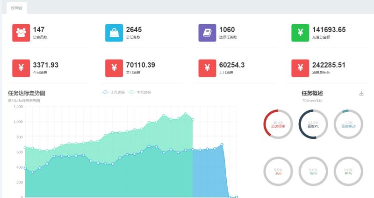Open the 控制台 tab
The width and height of the screenshot is (374, 198).
pyautogui.click(x=16, y=8)
